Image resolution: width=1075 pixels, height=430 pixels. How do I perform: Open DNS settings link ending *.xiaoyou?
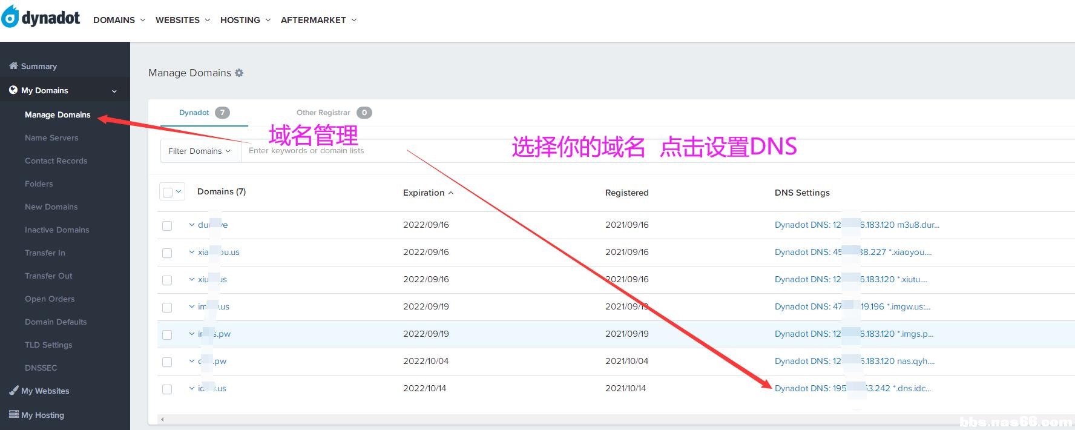tap(853, 252)
